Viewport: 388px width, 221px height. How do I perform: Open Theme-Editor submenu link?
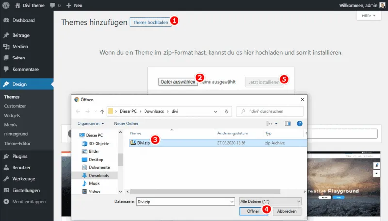(x=17, y=143)
